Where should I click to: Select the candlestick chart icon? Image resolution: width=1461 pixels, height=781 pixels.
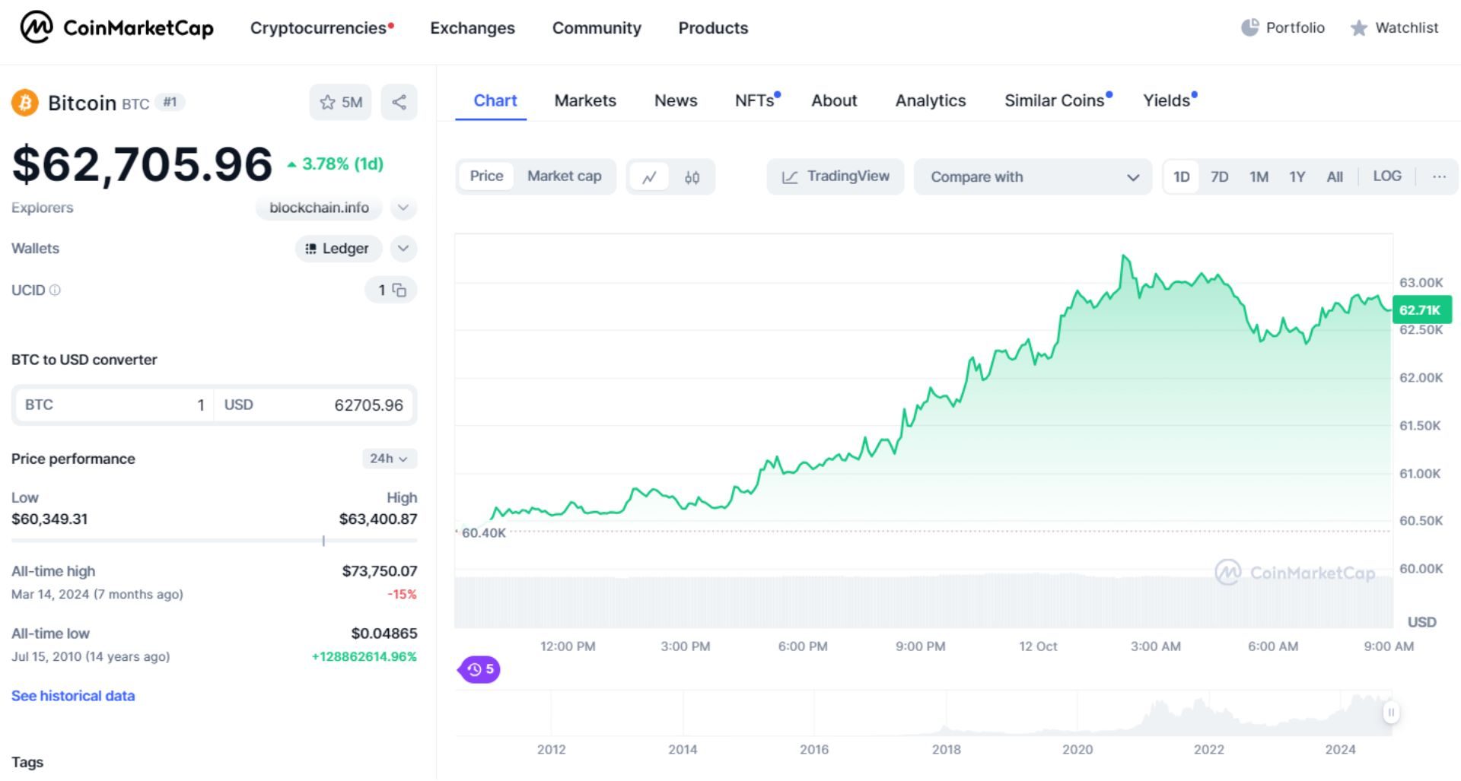pos(692,176)
